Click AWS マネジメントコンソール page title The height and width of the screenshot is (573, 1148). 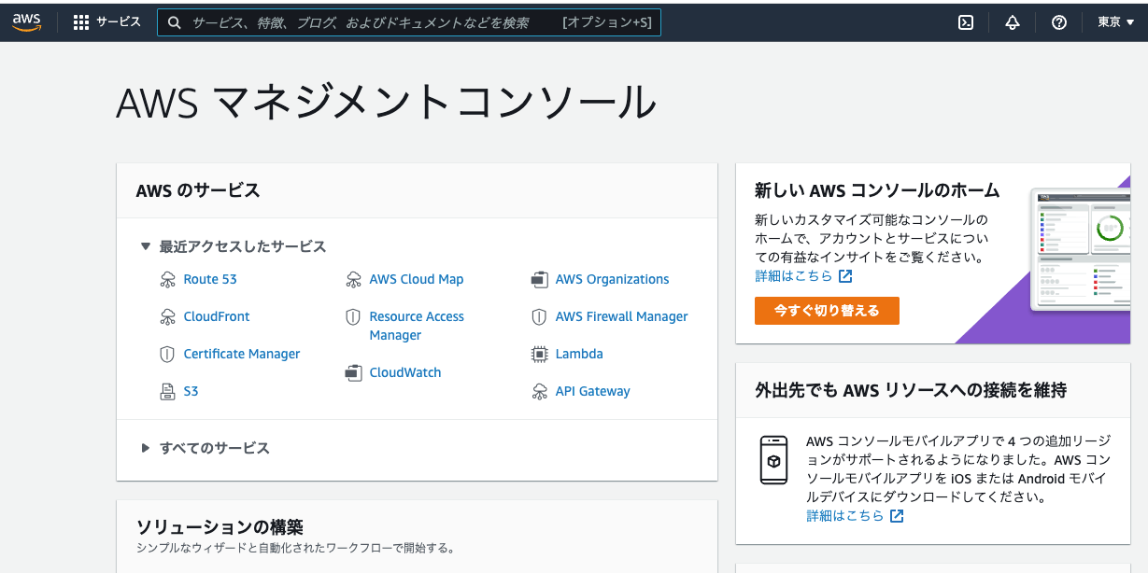(x=387, y=102)
